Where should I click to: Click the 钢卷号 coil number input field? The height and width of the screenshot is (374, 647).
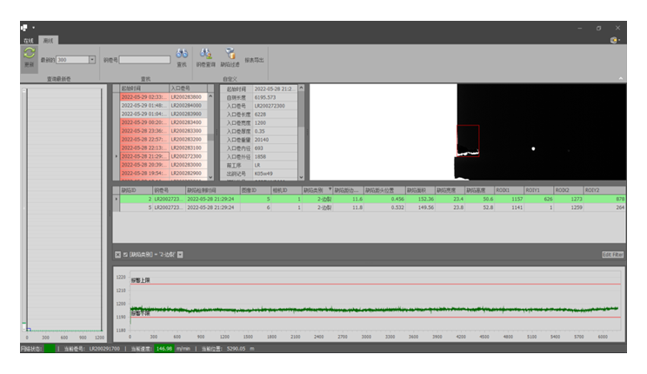pyautogui.click(x=144, y=60)
